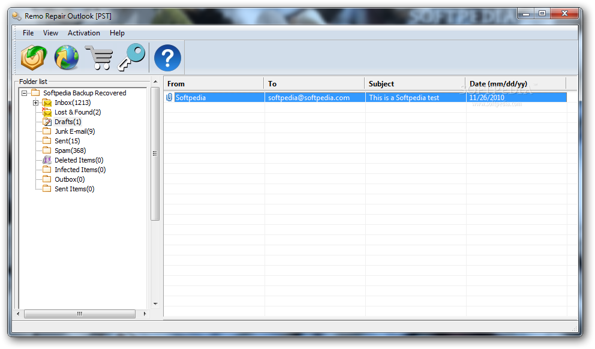Click the Junk E-mail folder icon
This screenshot has width=595, height=349.
click(47, 131)
